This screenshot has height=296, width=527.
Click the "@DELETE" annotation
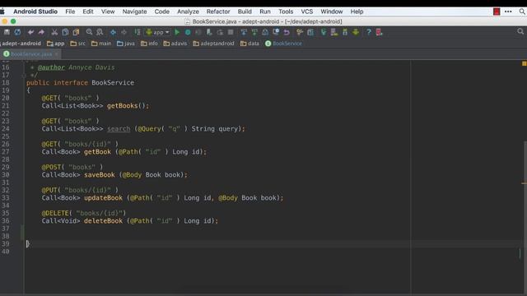[x=55, y=213]
